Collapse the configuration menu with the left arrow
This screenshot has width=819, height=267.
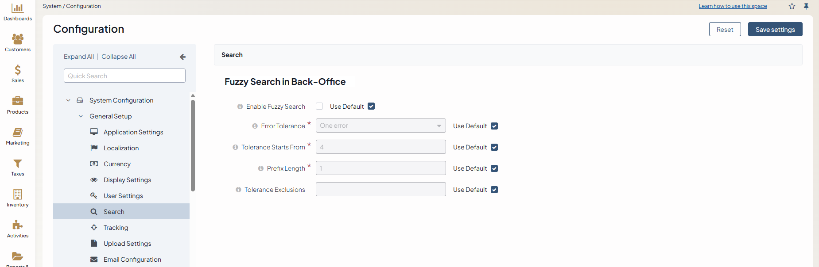(182, 57)
